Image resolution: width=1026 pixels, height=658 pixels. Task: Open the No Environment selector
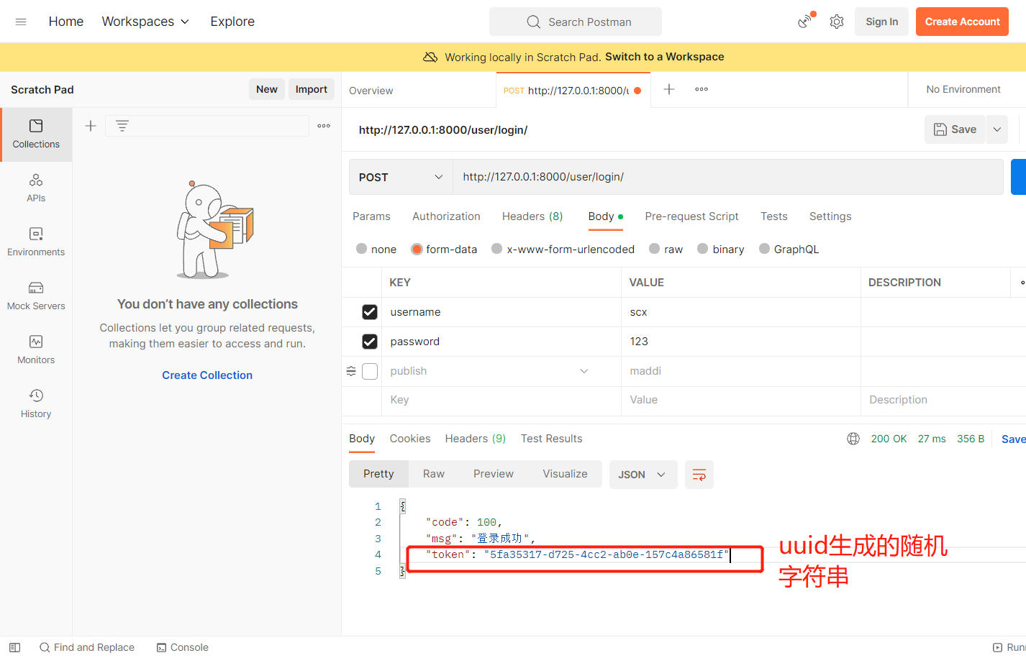tap(963, 89)
